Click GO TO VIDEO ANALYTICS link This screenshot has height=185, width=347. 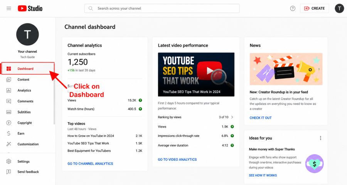[x=177, y=159]
